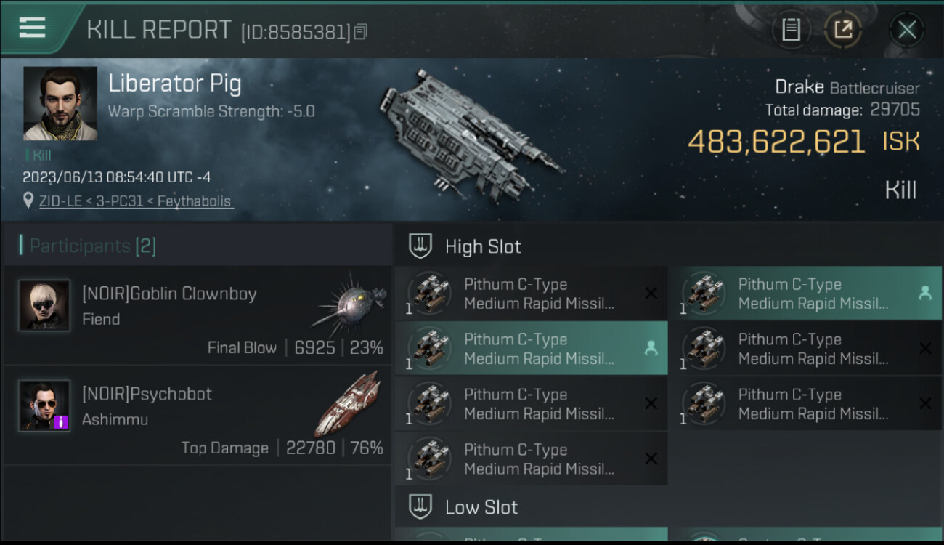Image resolution: width=944 pixels, height=545 pixels.
Task: Select Goblin Clownboy's portrait
Action: tap(44, 305)
